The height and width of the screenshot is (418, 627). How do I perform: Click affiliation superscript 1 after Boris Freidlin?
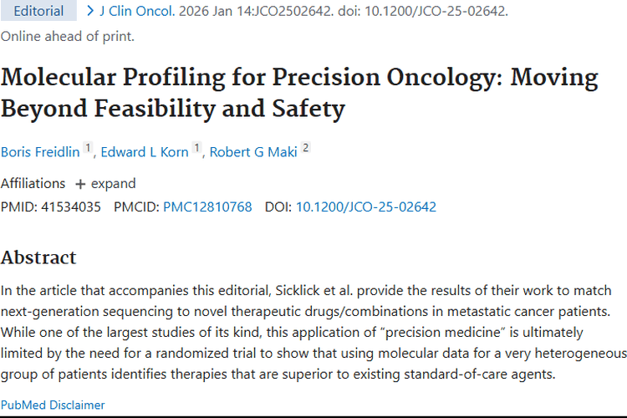click(88, 148)
